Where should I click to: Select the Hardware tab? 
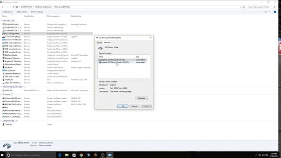tap(107, 43)
